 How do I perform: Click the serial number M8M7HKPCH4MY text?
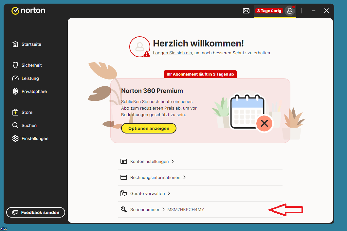pos(186,209)
